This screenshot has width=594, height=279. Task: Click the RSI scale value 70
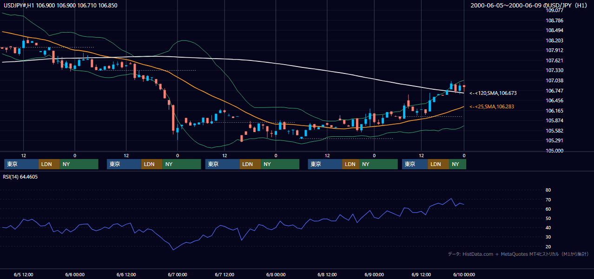pyautogui.click(x=548, y=199)
